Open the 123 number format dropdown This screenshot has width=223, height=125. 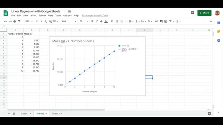[55, 21]
